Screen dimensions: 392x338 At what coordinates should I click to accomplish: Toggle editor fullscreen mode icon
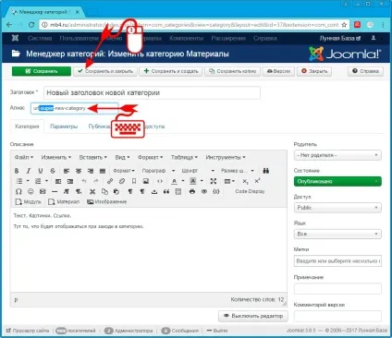214,181
